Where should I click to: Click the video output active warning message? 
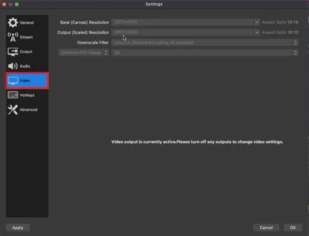[197, 142]
